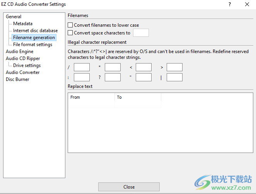Click the less-than replacement input field
This screenshot has width=256, height=194.
click(143, 67)
